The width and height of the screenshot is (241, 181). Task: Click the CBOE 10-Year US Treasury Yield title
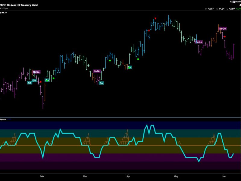click(19, 5)
